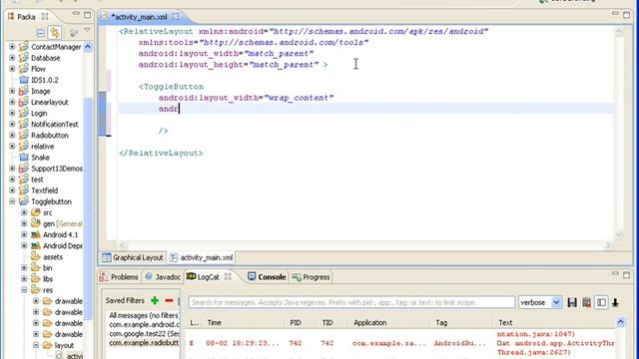This screenshot has height=359, width=639.
Task: Switch to activity_main.xml source tab at bottom
Action: coord(202,257)
